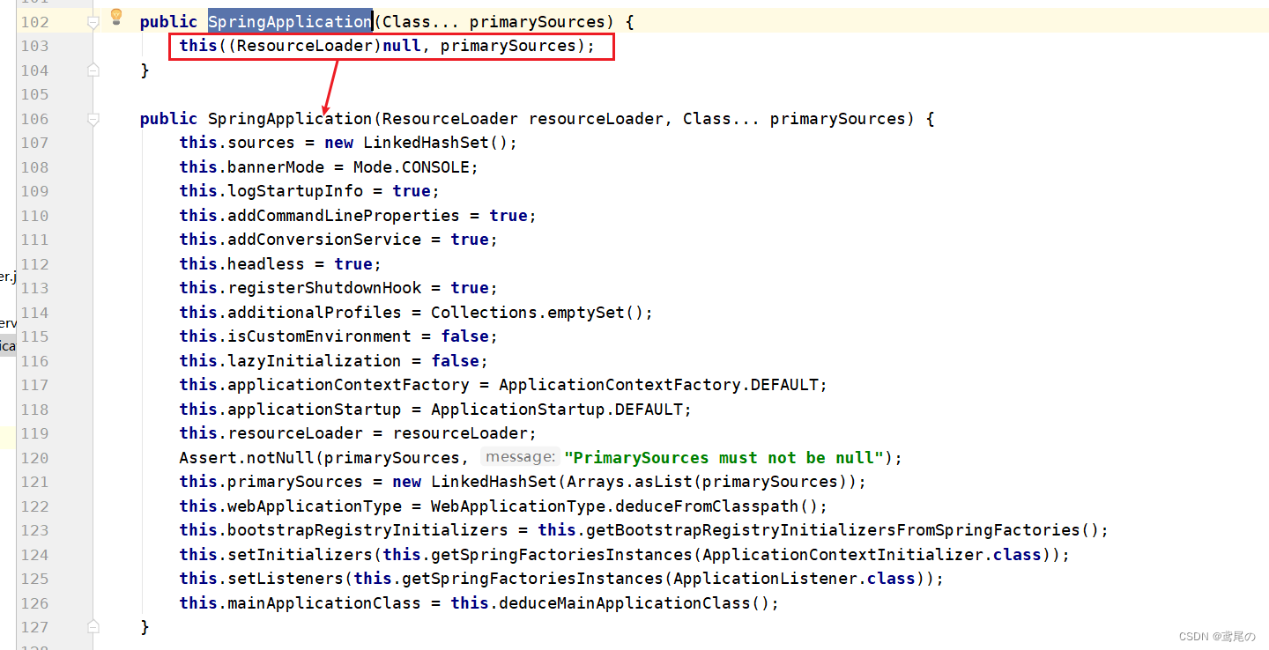The width and height of the screenshot is (1269, 650).
Task: Collapse the constructor starting at line 106
Action: [x=93, y=119]
